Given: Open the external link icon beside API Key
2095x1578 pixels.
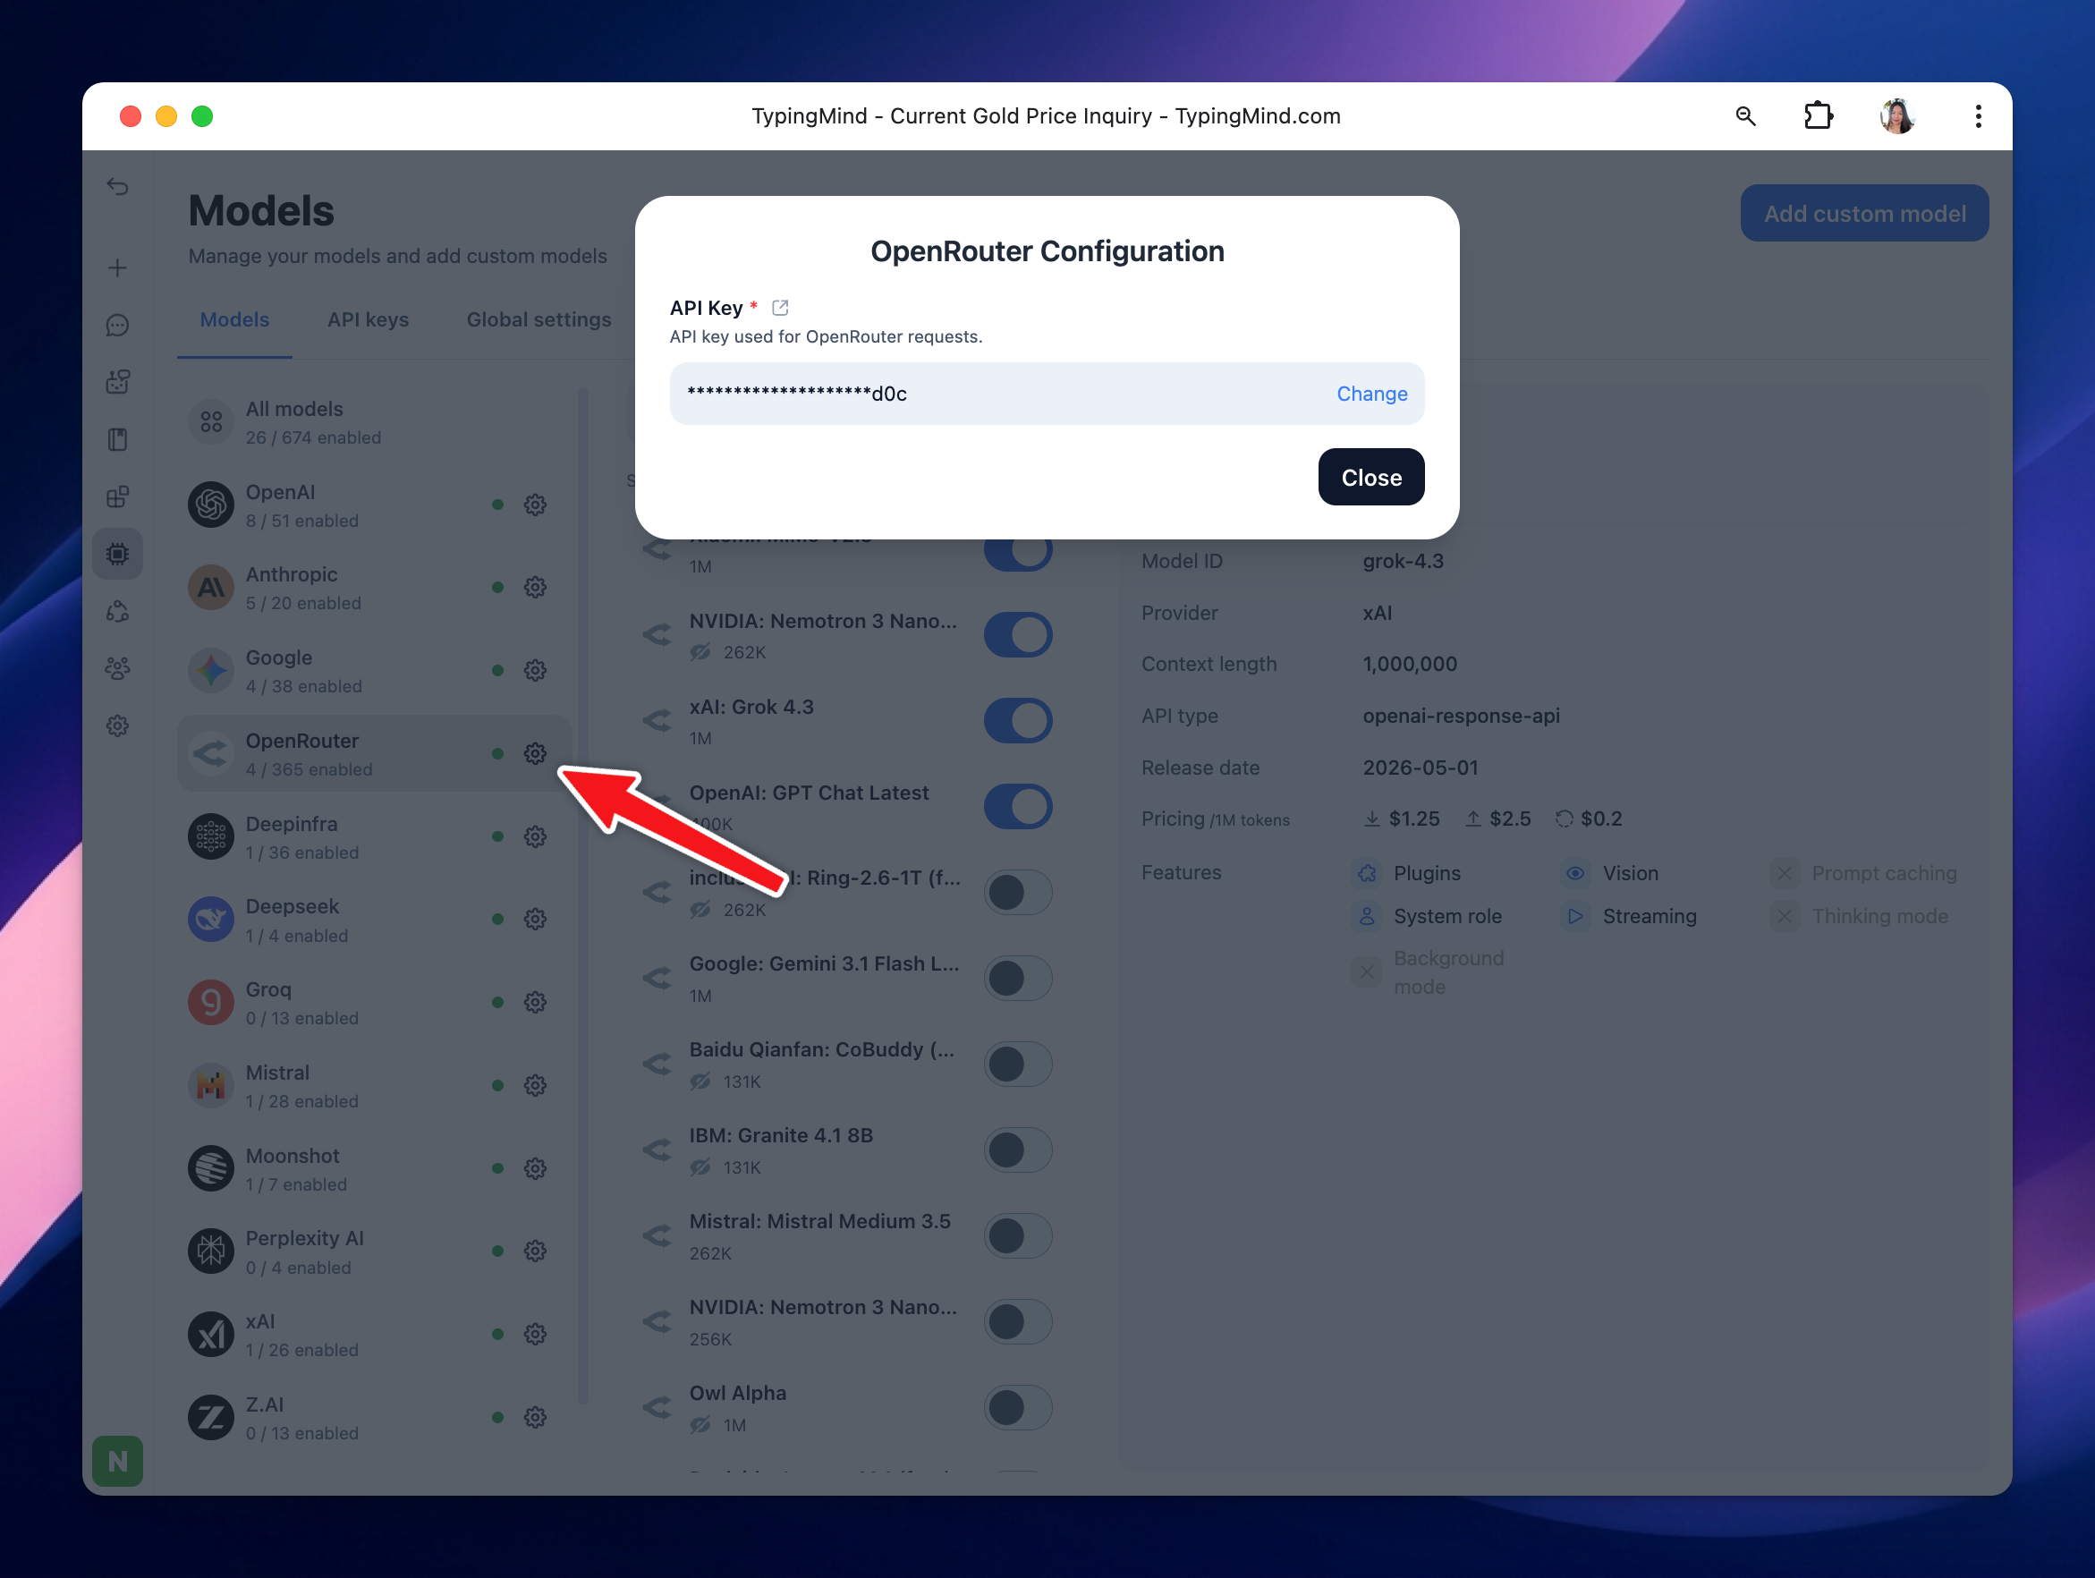Looking at the screenshot, I should [780, 308].
